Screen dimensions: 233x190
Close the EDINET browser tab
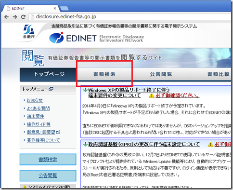pyautogui.click(x=55, y=8)
